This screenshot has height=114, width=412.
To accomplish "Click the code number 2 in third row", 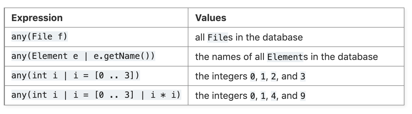I will coord(273,77).
